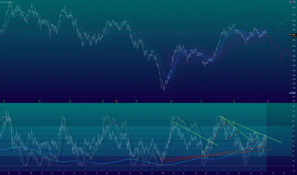Image resolution: width=297 pixels, height=175 pixels.
Task: Open the earnings marker for July 2022
Action: (103, 101)
